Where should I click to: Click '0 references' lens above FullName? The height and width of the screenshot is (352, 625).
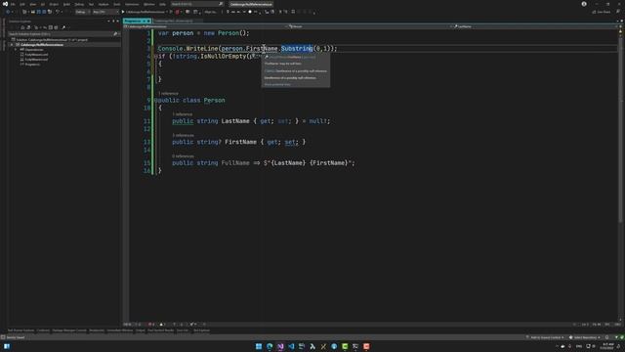[183, 156]
